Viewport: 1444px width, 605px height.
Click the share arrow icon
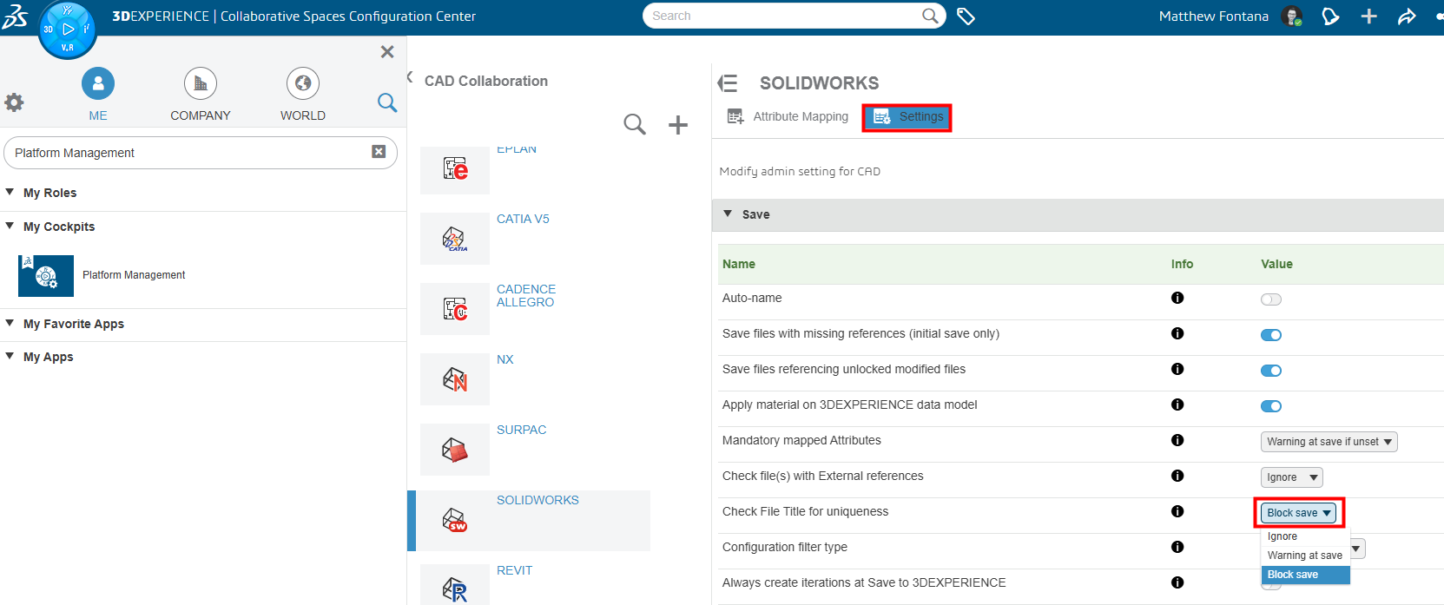[x=1407, y=16]
